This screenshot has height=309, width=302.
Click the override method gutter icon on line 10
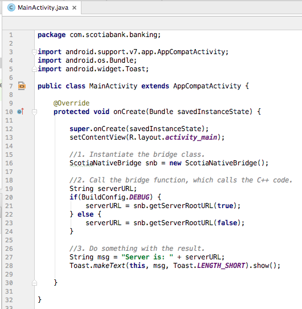pos(21,112)
